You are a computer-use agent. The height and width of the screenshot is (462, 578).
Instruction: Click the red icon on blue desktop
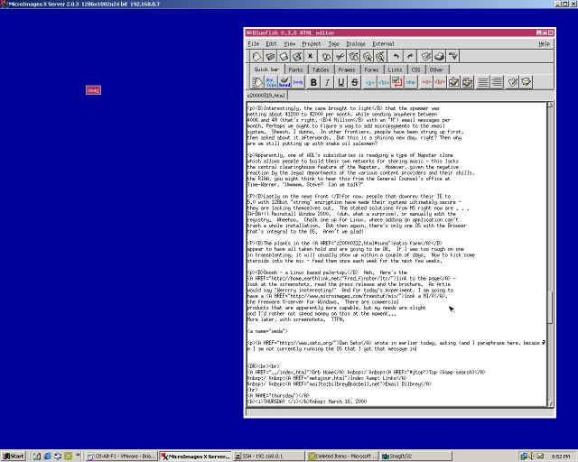coord(93,89)
